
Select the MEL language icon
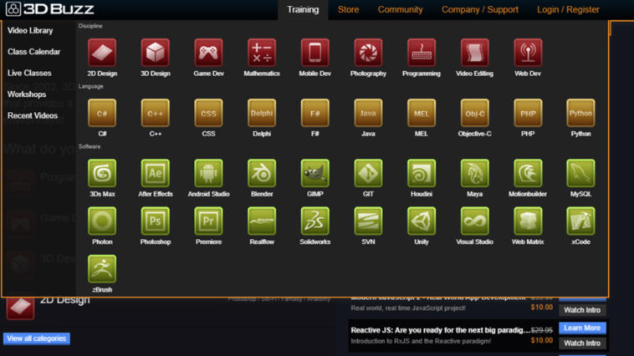tap(422, 113)
